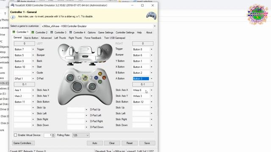Expand the X Button dropdown
Viewport: 271px width, 152px height.
(151, 67)
